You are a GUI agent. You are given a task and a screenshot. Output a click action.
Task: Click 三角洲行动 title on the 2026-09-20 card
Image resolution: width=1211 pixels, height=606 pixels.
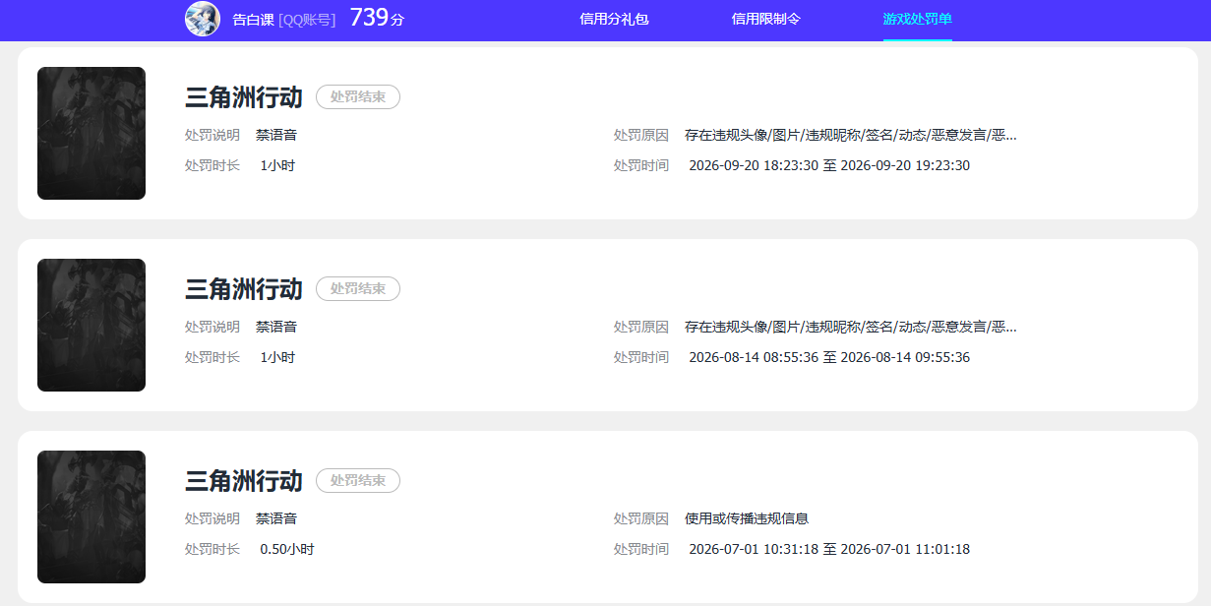pos(244,97)
